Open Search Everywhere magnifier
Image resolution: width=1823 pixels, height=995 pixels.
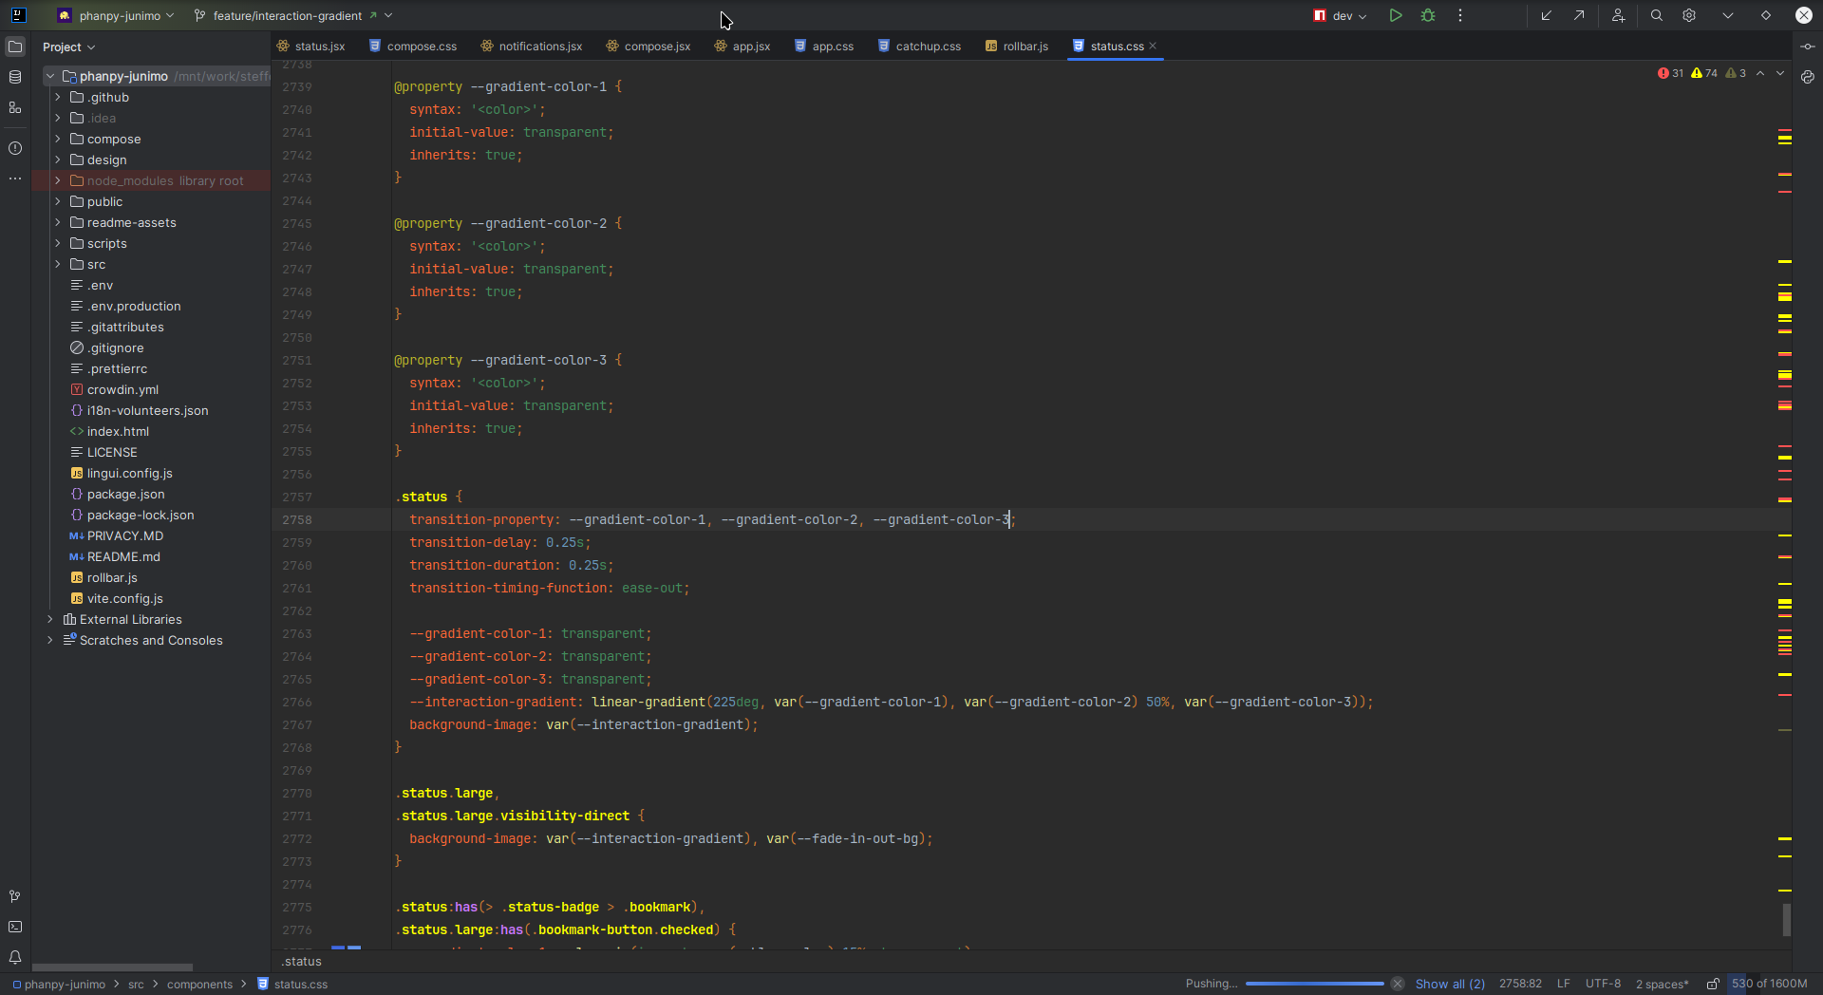tap(1657, 15)
